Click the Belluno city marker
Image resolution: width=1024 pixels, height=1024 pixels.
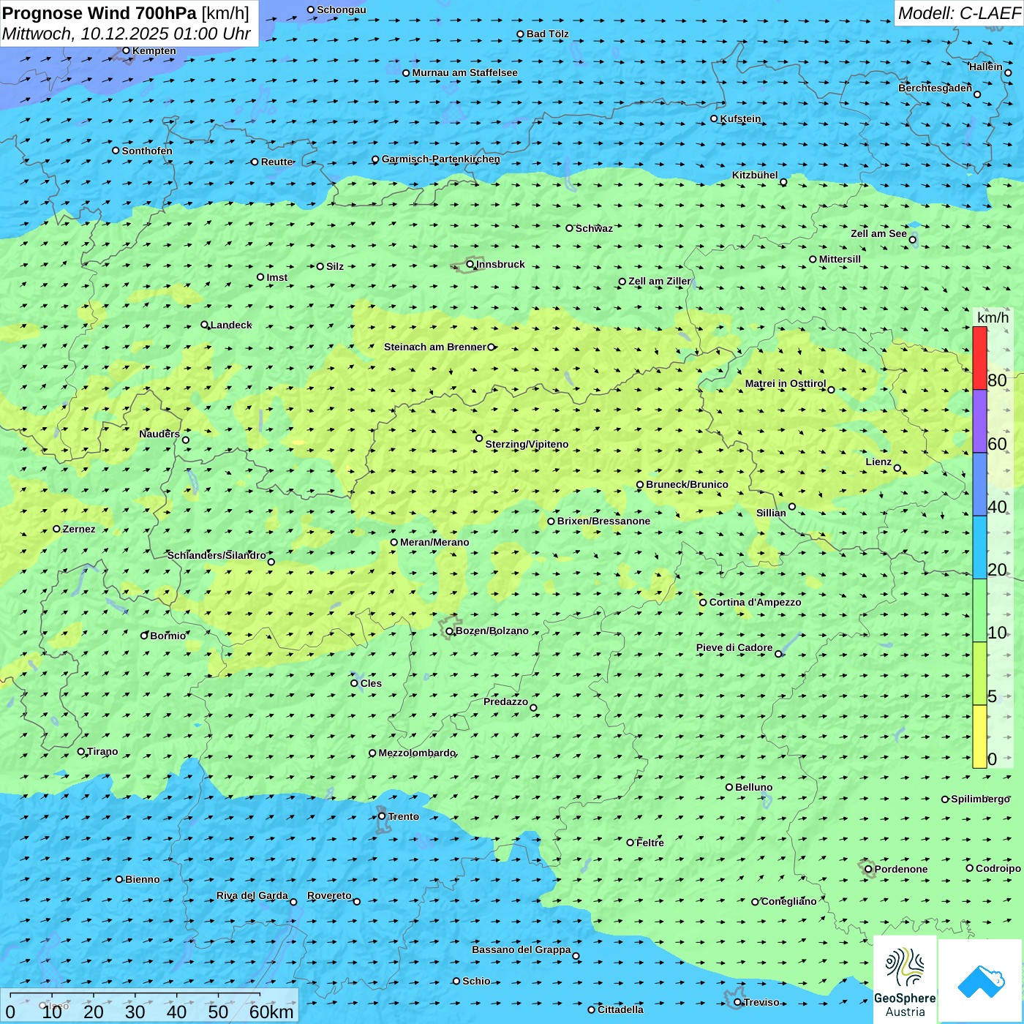pos(729,787)
